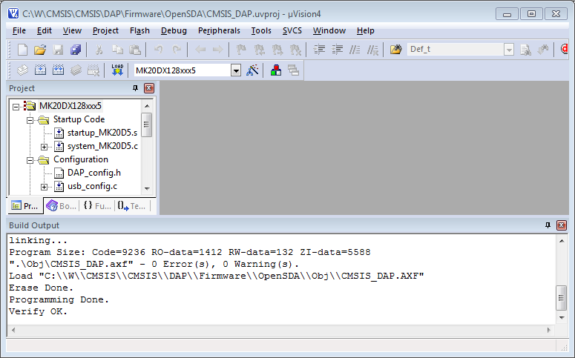Open the Flash menu
The height and width of the screenshot is (358, 575).
tap(139, 30)
